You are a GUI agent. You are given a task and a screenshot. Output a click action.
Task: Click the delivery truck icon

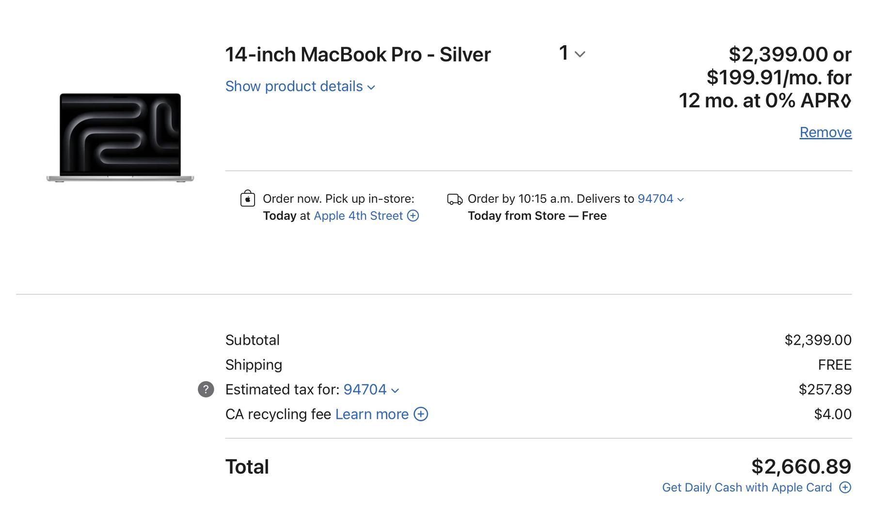455,199
